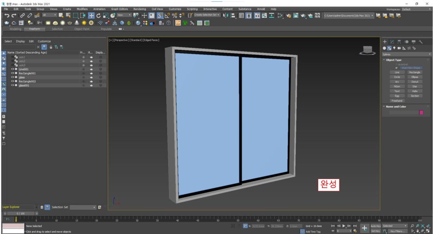Click the ViewCube in the viewport
This screenshot has height=234, width=433.
pyautogui.click(x=368, y=50)
